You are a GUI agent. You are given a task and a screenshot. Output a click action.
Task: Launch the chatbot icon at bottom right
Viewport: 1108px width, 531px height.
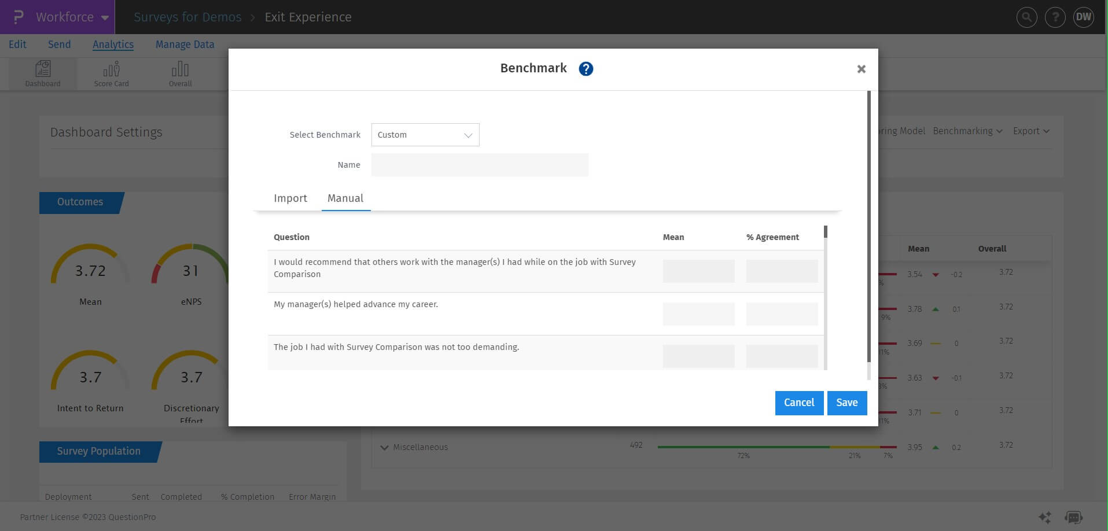[x=1074, y=517]
